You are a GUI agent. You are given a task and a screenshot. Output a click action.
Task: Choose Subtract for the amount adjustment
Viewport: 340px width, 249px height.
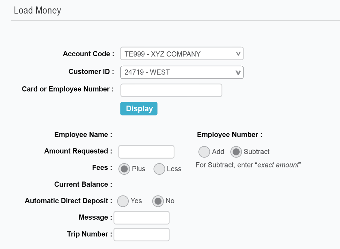236,152
